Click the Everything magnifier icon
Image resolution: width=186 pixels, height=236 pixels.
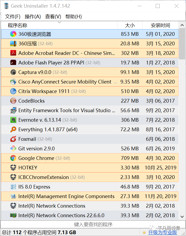click(x=13, y=129)
